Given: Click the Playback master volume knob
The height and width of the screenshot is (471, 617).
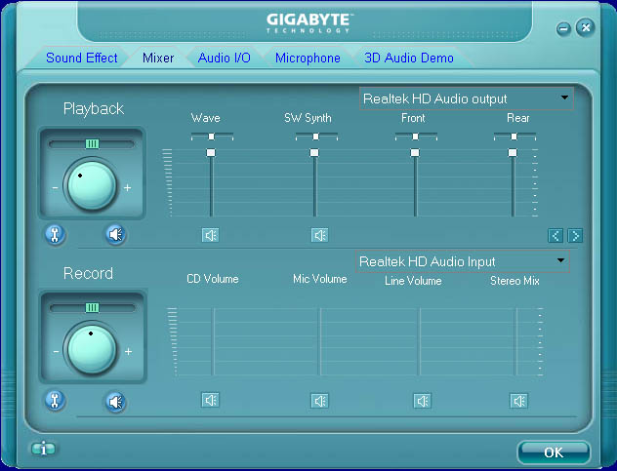Looking at the screenshot, I should pos(92,184).
